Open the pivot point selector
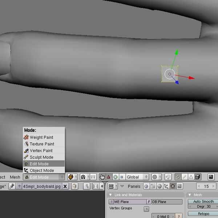The width and height of the screenshot is (218, 218). [x=85, y=177]
